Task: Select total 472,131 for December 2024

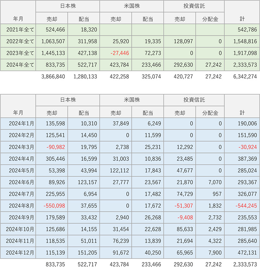Action: pos(247,253)
